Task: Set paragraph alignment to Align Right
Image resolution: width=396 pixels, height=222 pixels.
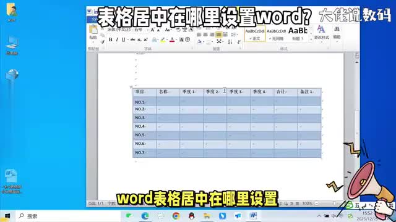Action: click(x=212, y=35)
